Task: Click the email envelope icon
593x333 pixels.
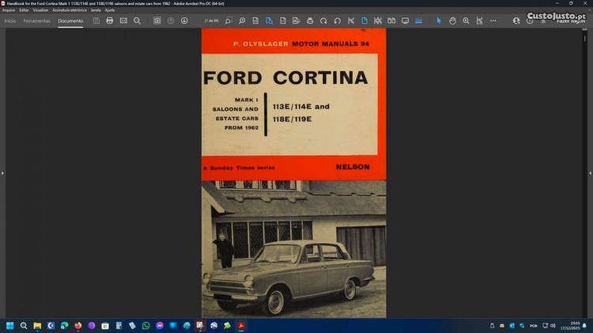Action: pos(123,21)
